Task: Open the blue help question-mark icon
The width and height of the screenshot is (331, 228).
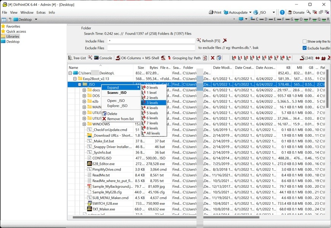Action: [282, 13]
